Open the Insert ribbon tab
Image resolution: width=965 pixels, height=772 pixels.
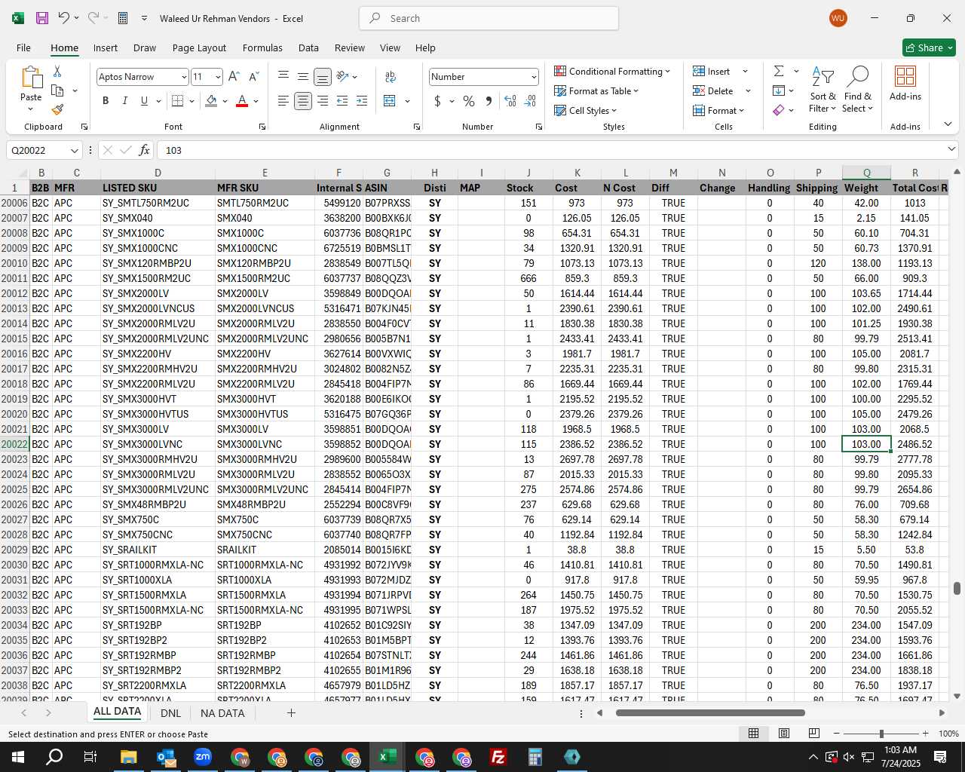[x=106, y=47]
